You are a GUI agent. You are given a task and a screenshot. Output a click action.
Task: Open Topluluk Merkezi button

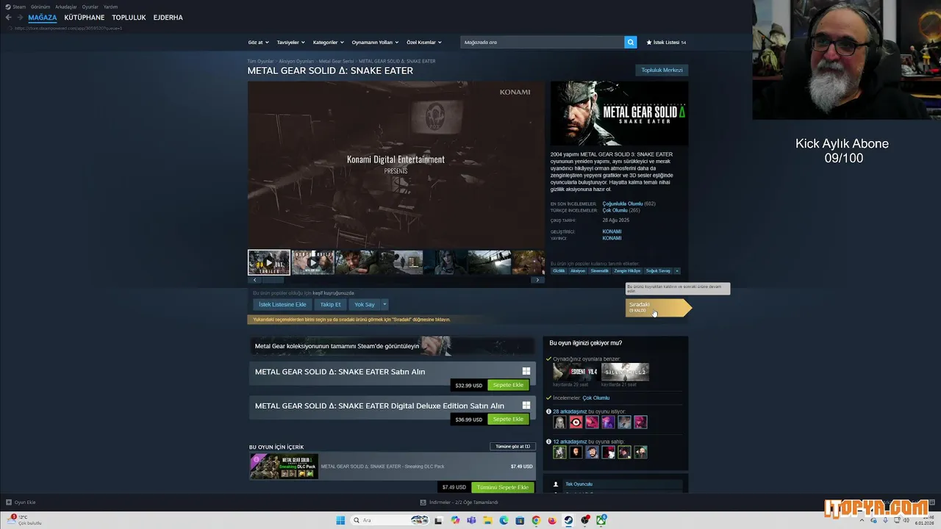662,71
